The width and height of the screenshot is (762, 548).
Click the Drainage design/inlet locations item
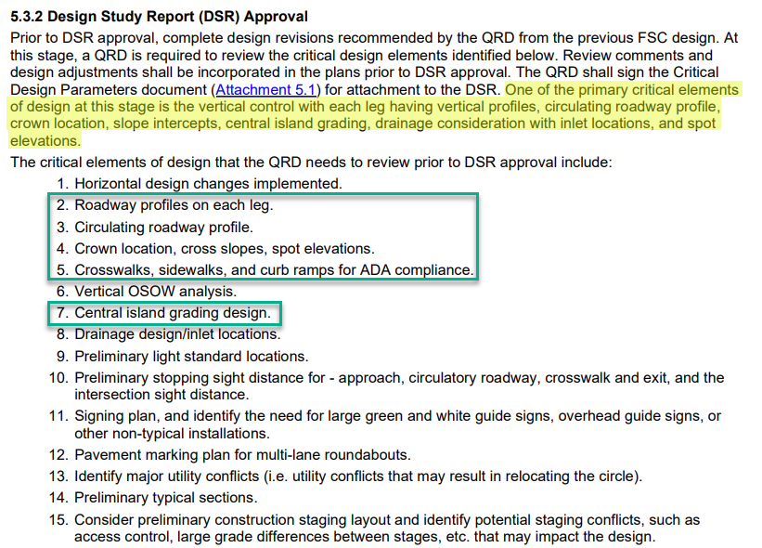point(177,334)
